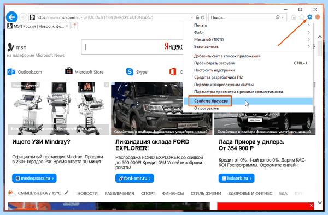The width and height of the screenshot is (328, 215).
Task: Click the weather sun icon
Action: point(11,193)
